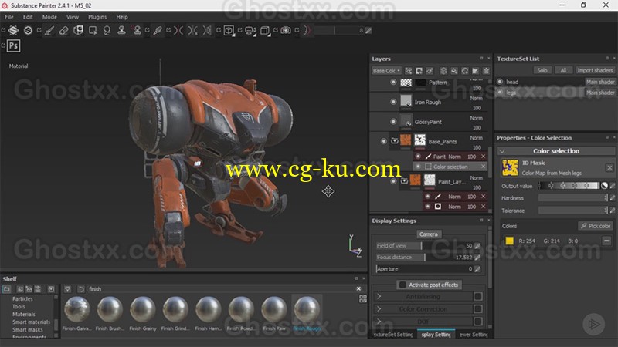618x347 pixels.
Task: Open the File menu
Action: (9, 17)
